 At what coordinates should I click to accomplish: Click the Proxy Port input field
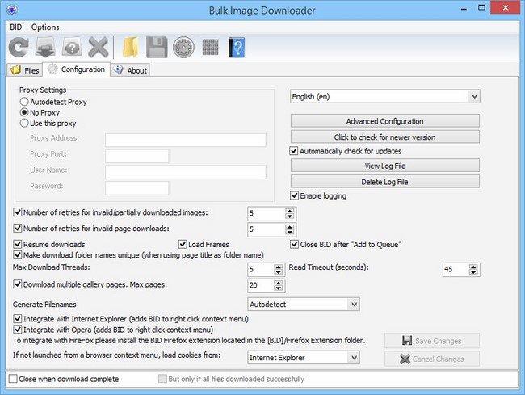click(137, 156)
